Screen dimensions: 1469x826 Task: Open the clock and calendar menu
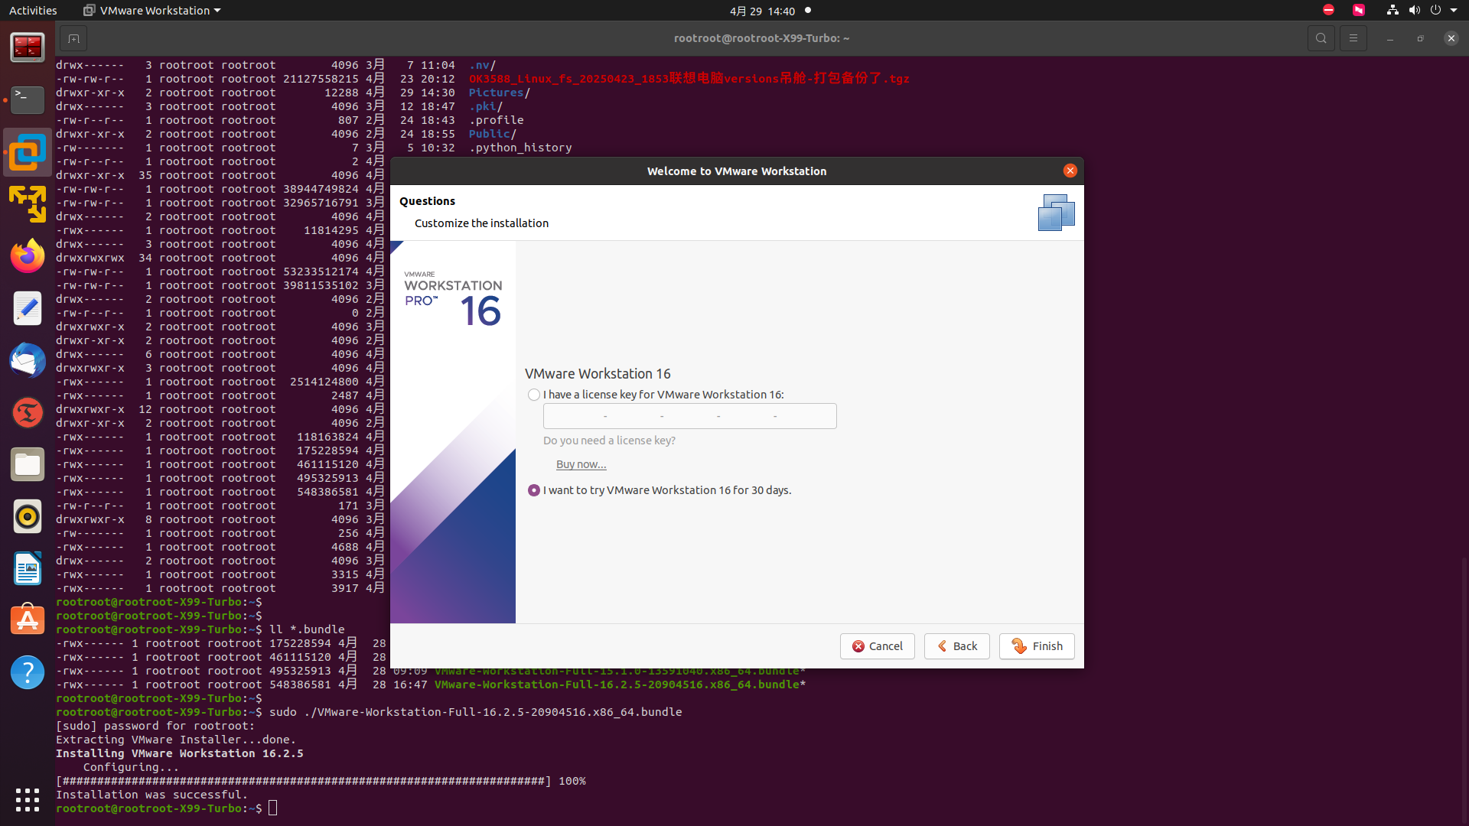coord(762,11)
